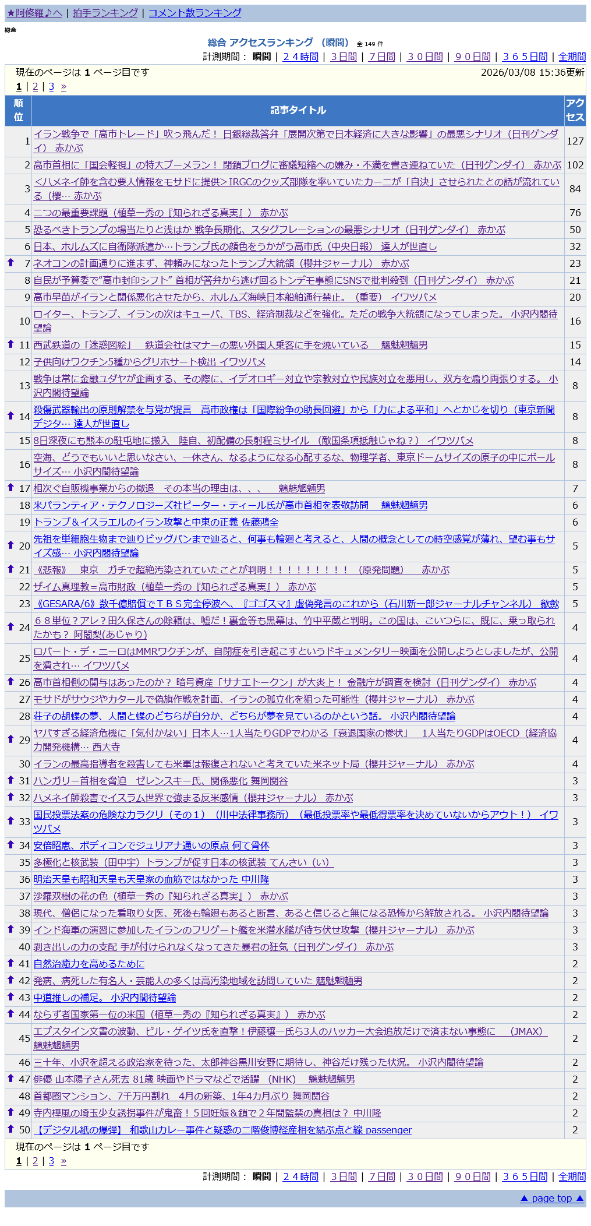
Task: Click the up arrow icon beside rank 50
Action: coord(10,1129)
